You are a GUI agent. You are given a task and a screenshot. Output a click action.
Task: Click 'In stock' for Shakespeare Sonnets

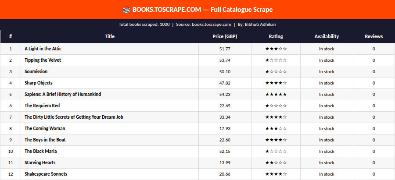tap(327, 174)
